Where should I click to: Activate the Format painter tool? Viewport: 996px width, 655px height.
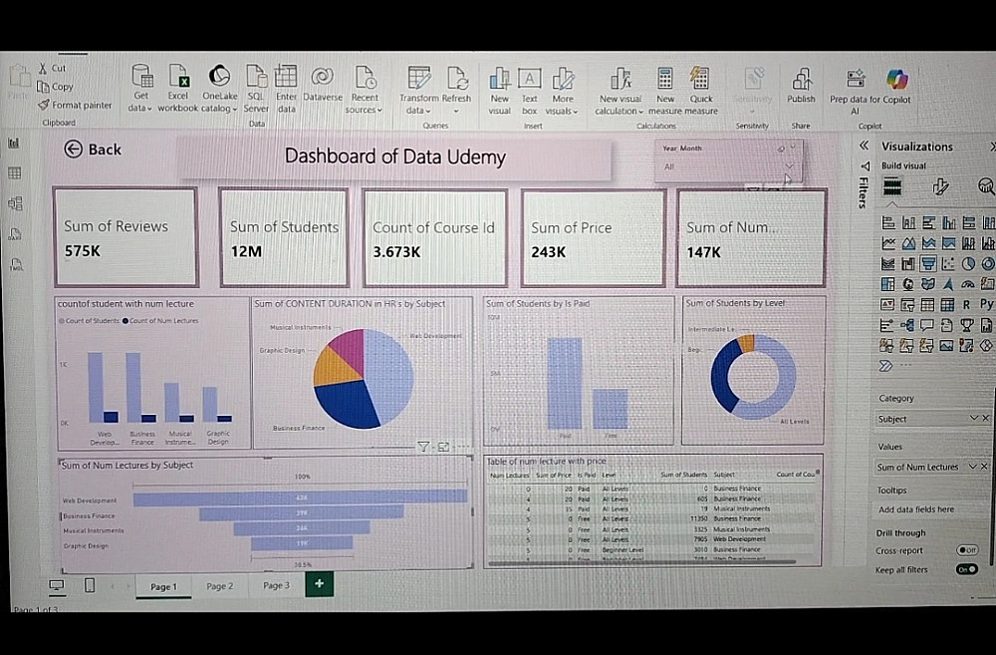(x=75, y=105)
